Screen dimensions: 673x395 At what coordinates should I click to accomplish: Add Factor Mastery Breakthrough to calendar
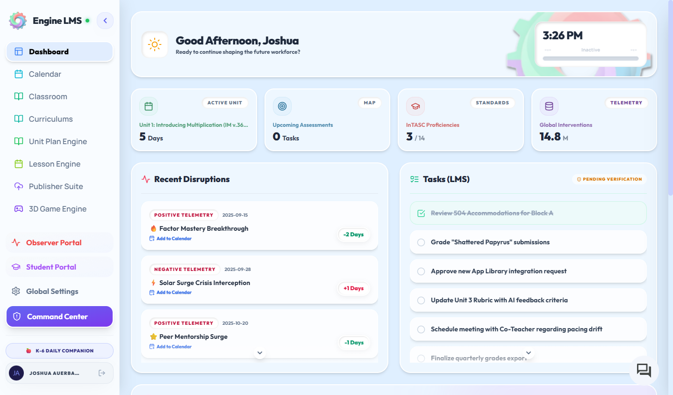click(x=171, y=239)
